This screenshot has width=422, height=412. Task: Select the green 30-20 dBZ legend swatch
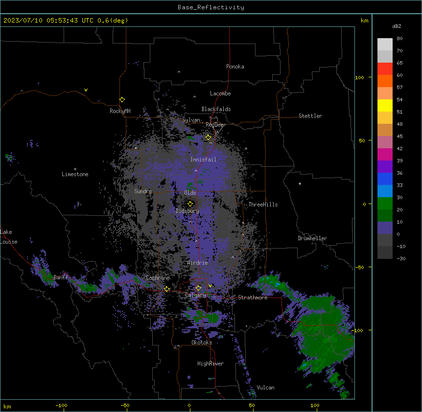(385, 204)
